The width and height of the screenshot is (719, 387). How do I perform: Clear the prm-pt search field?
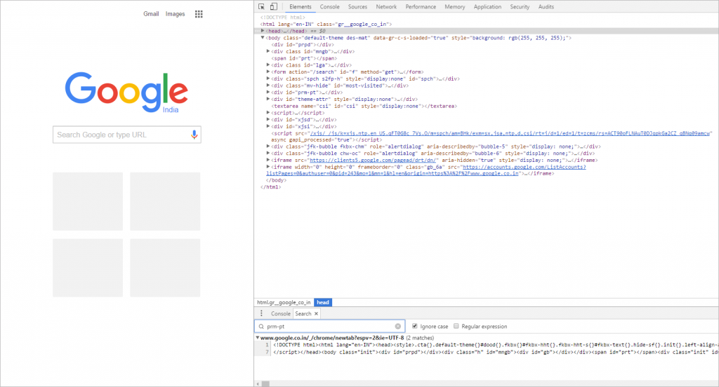coord(398,327)
